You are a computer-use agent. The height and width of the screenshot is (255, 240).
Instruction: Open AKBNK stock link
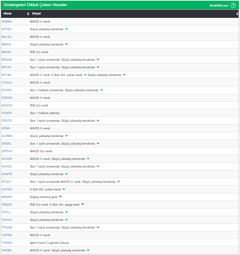(7, 21)
